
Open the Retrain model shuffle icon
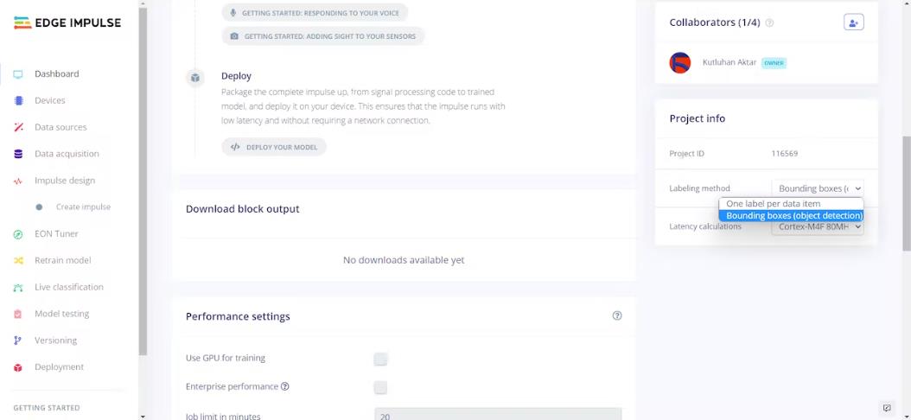point(18,261)
